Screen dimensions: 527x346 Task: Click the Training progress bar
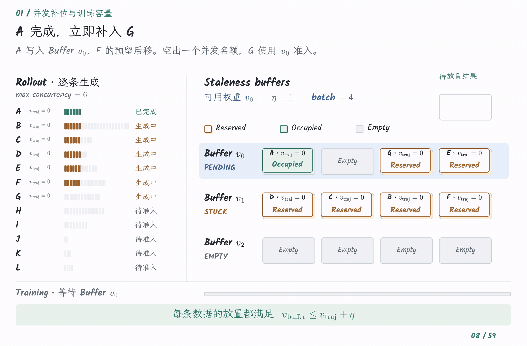click(357, 294)
